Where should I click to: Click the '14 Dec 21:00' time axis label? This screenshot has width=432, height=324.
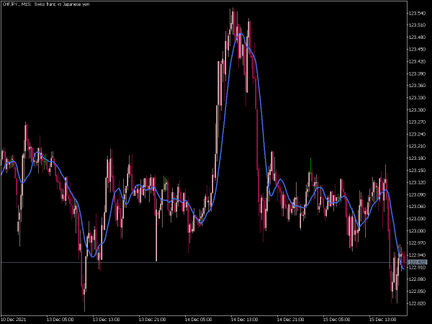[290, 320]
